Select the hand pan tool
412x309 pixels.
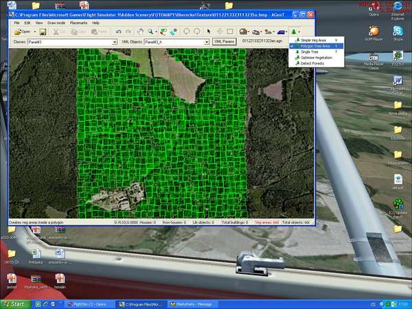tap(141, 32)
